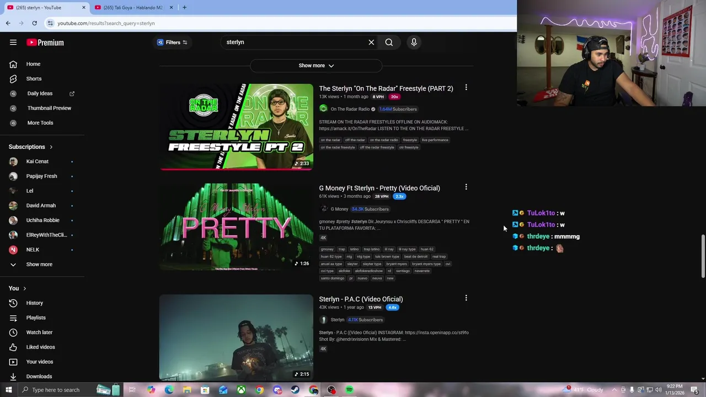The image size is (706, 397).
Task: Clear the search query with the X
Action: click(x=371, y=42)
